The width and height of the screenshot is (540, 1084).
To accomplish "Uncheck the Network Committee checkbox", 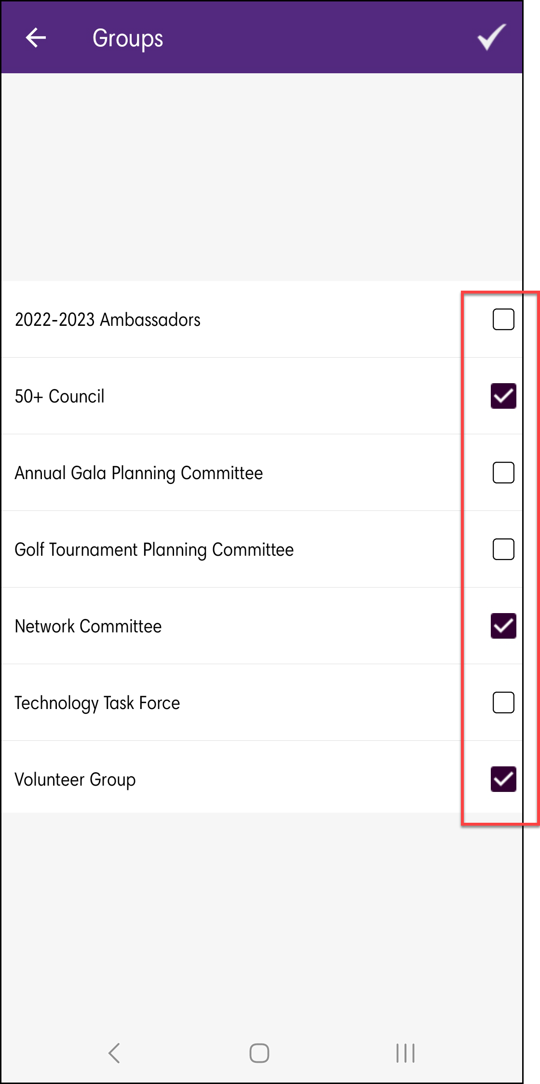I will (x=503, y=626).
